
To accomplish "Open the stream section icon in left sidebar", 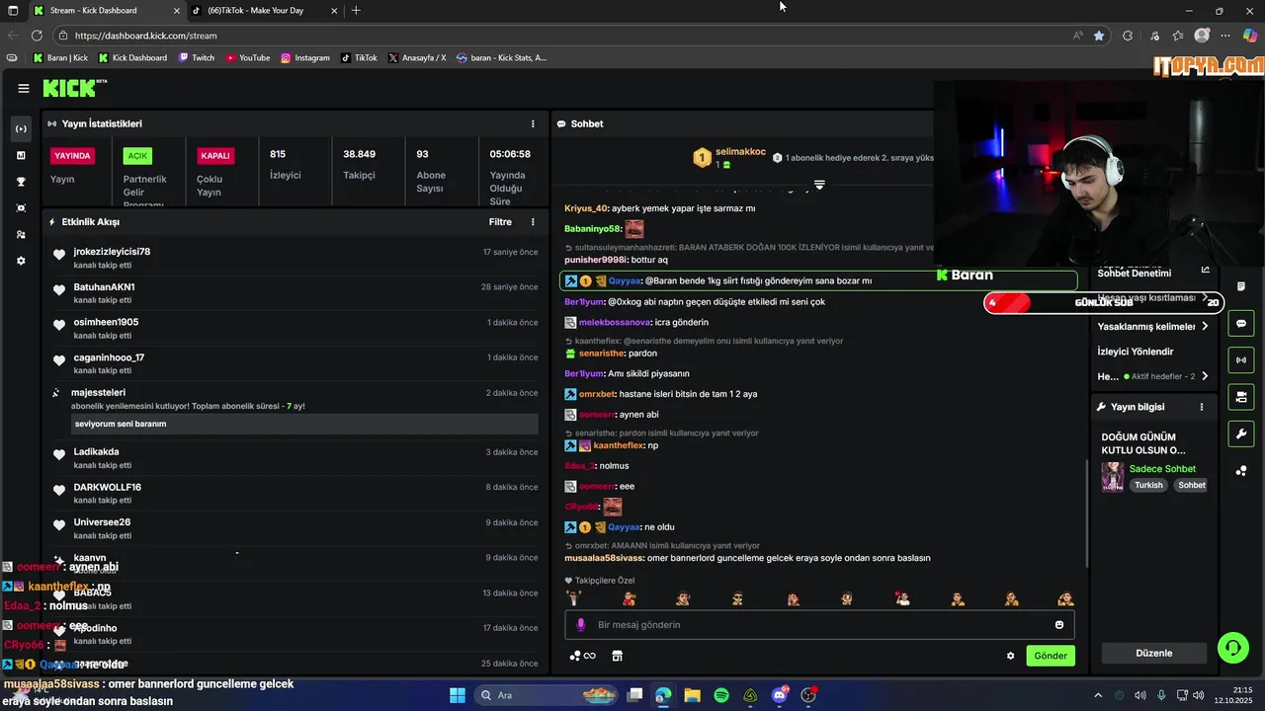I will [21, 129].
